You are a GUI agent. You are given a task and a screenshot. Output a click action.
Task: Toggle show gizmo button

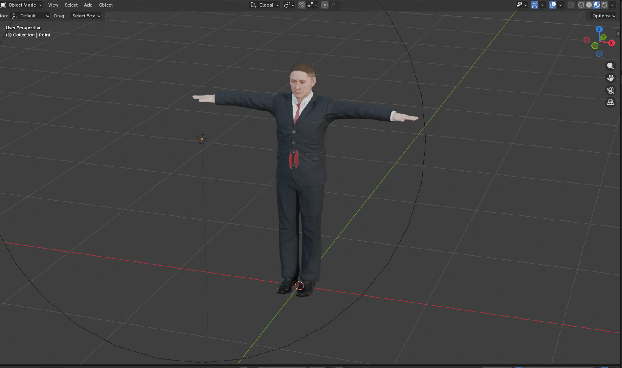535,5
